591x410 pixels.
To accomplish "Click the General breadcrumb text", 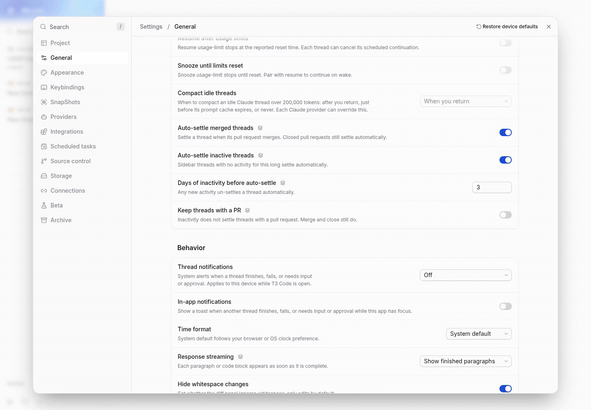I will tap(185, 27).
